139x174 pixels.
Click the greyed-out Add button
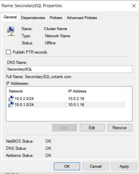click(x=65, y=128)
